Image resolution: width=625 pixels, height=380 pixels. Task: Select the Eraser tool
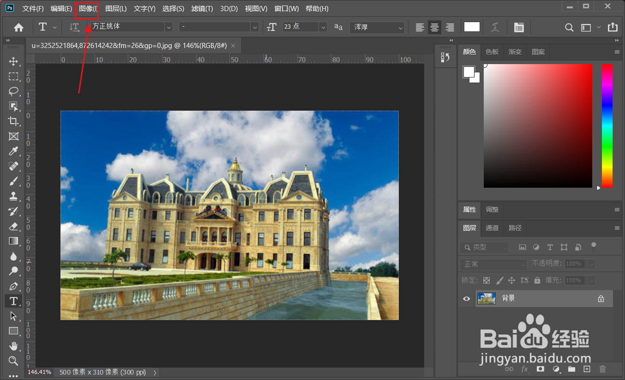[13, 226]
